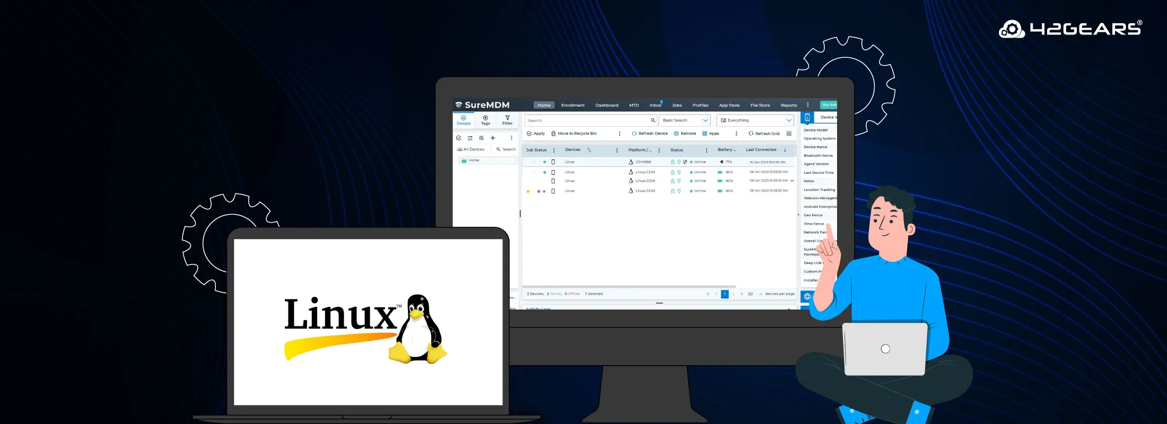Click the Apps toolbar button
This screenshot has height=424, width=1167.
pyautogui.click(x=711, y=134)
